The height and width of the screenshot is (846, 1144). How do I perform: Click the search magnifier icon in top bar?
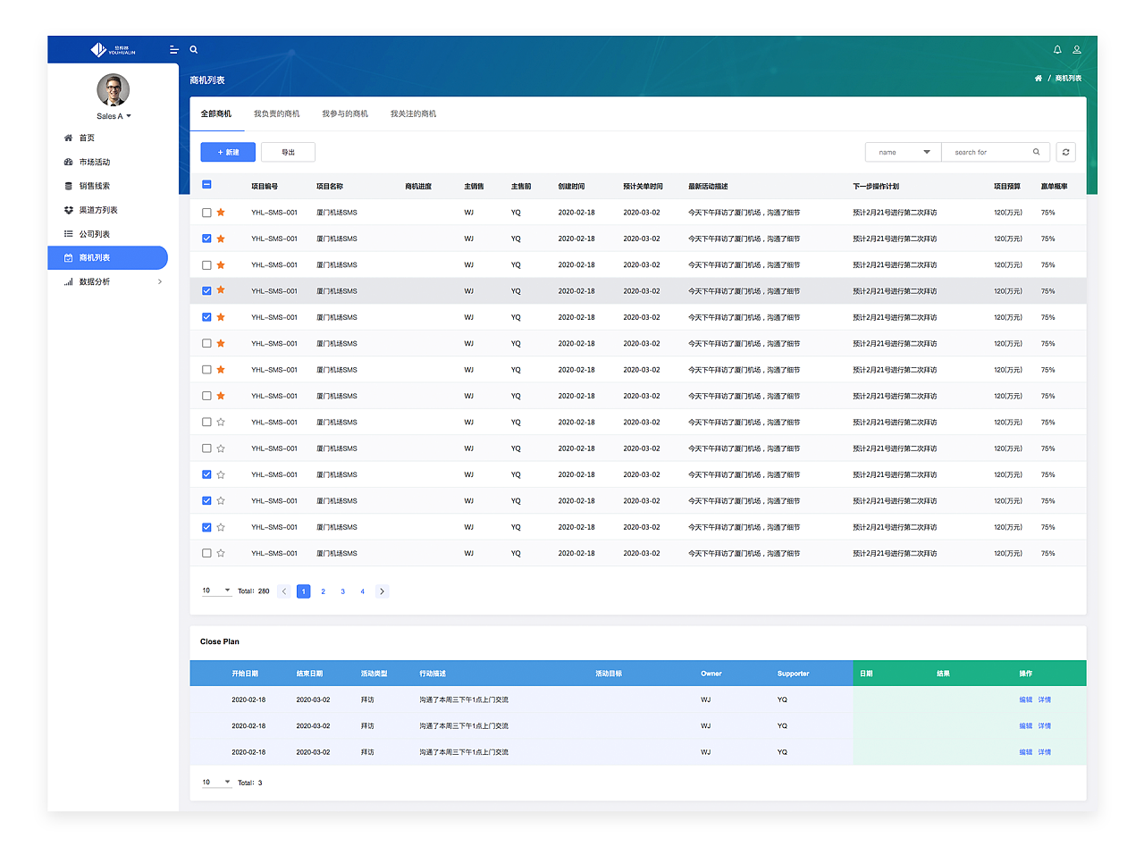(194, 50)
